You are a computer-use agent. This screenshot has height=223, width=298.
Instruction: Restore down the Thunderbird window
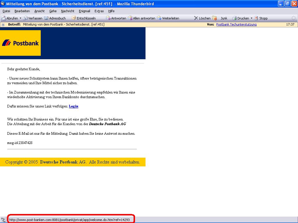[287, 4]
